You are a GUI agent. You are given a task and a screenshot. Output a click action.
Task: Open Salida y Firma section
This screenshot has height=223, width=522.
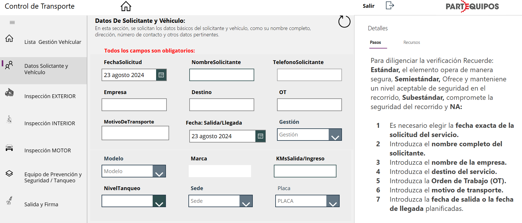(41, 205)
